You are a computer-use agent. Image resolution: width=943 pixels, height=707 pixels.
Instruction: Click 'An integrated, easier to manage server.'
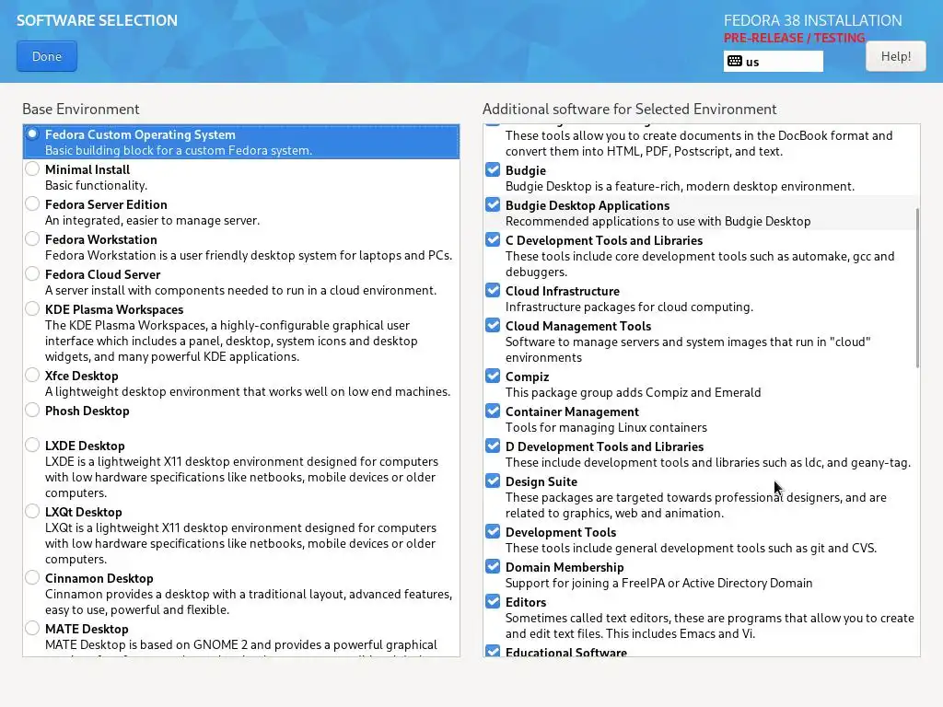(x=152, y=220)
